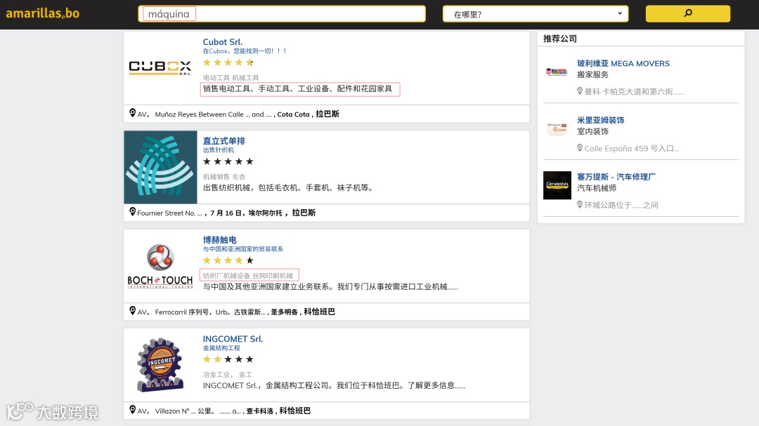
Task: Click the 米里亚姆装饰 small logo
Action: 557,129
